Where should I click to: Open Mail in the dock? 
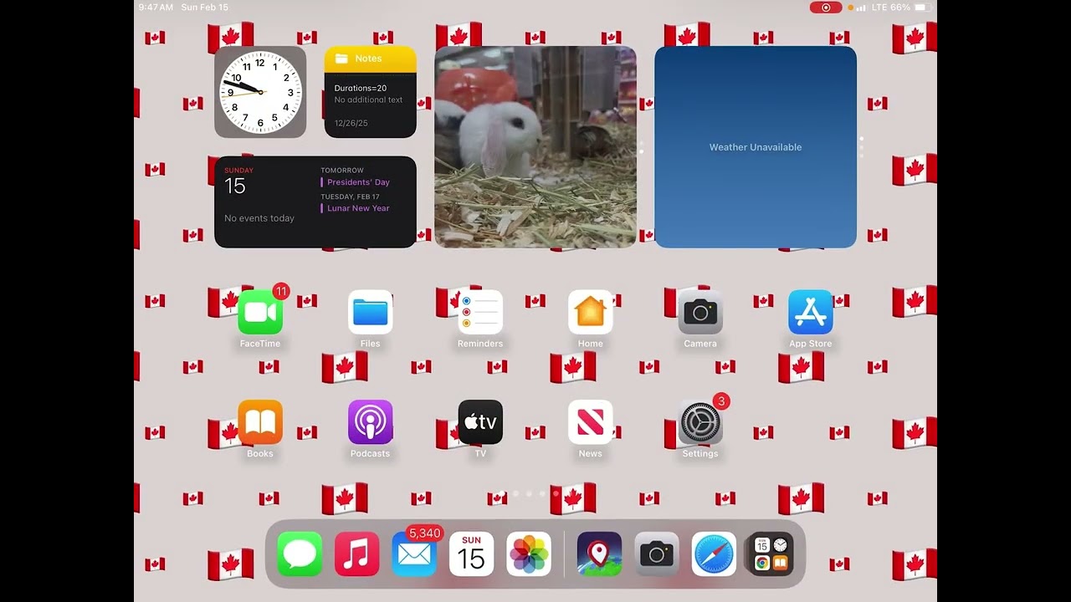pos(414,554)
